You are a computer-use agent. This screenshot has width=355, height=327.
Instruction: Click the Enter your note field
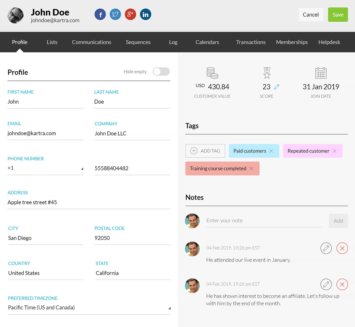[263, 221]
